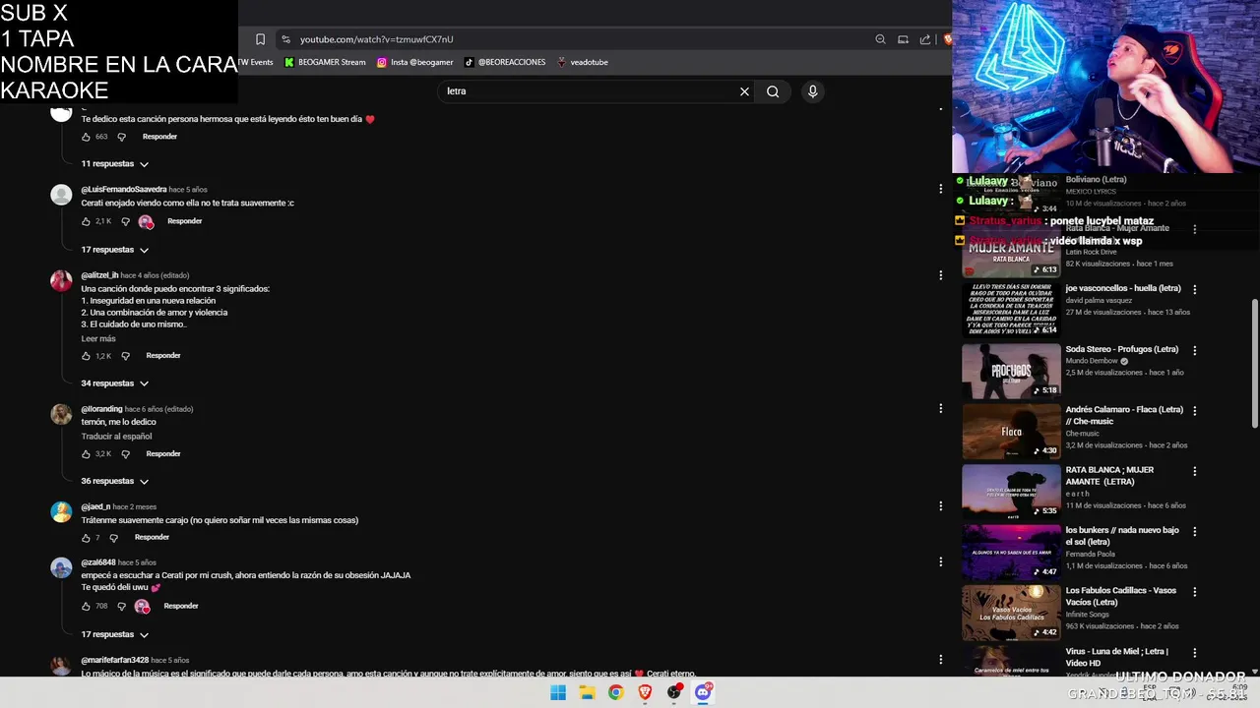Open the LuisFernandoSaavedra channel avatar
Image resolution: width=1260 pixels, height=708 pixels.
[x=61, y=195]
